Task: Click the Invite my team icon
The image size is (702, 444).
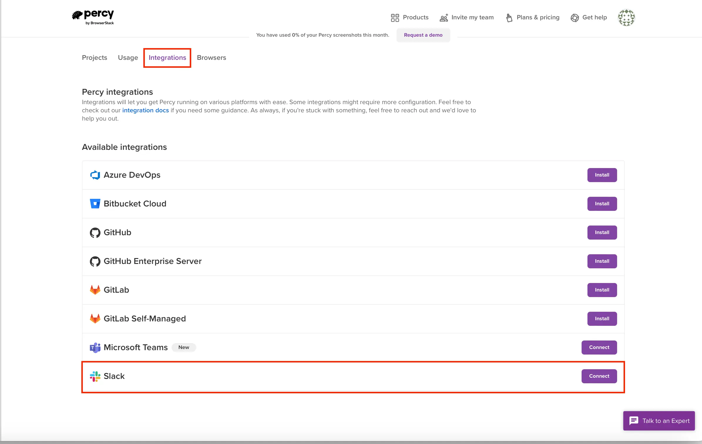Action: (x=444, y=18)
